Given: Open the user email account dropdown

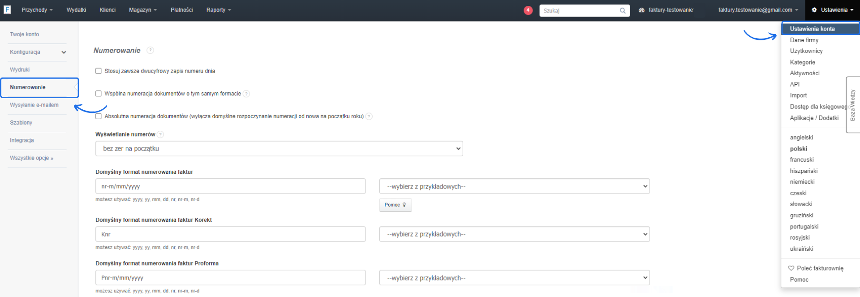Looking at the screenshot, I should click(758, 10).
